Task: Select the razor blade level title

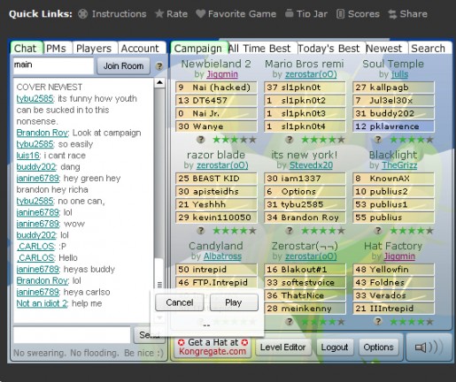Action: (216, 155)
